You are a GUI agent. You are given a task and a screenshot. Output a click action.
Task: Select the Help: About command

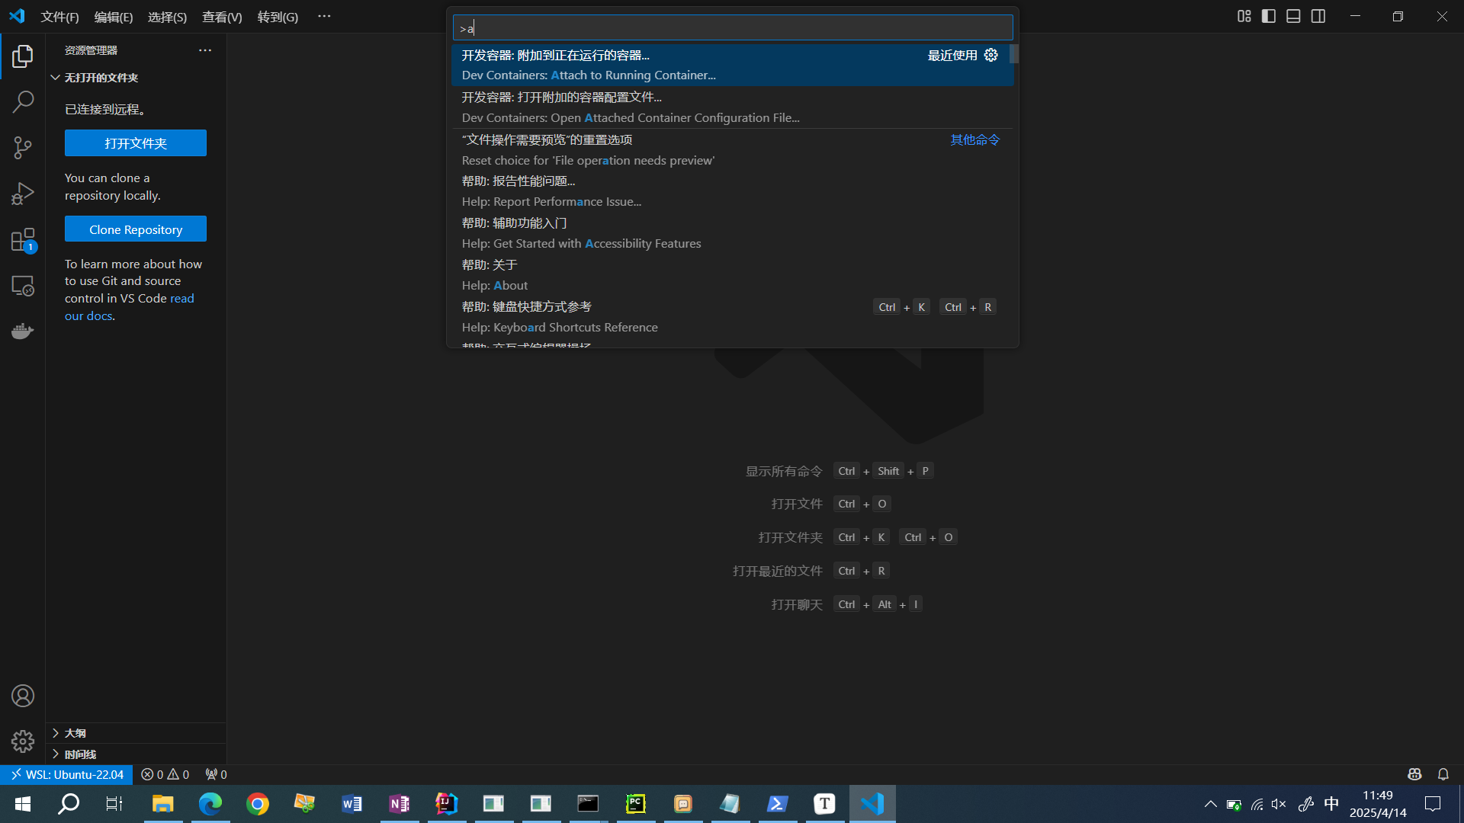point(732,275)
